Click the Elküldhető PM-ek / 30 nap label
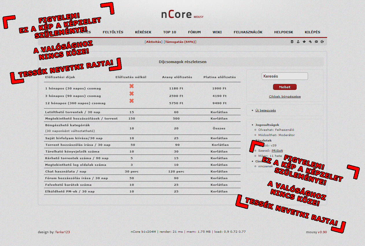 click(x=70, y=192)
